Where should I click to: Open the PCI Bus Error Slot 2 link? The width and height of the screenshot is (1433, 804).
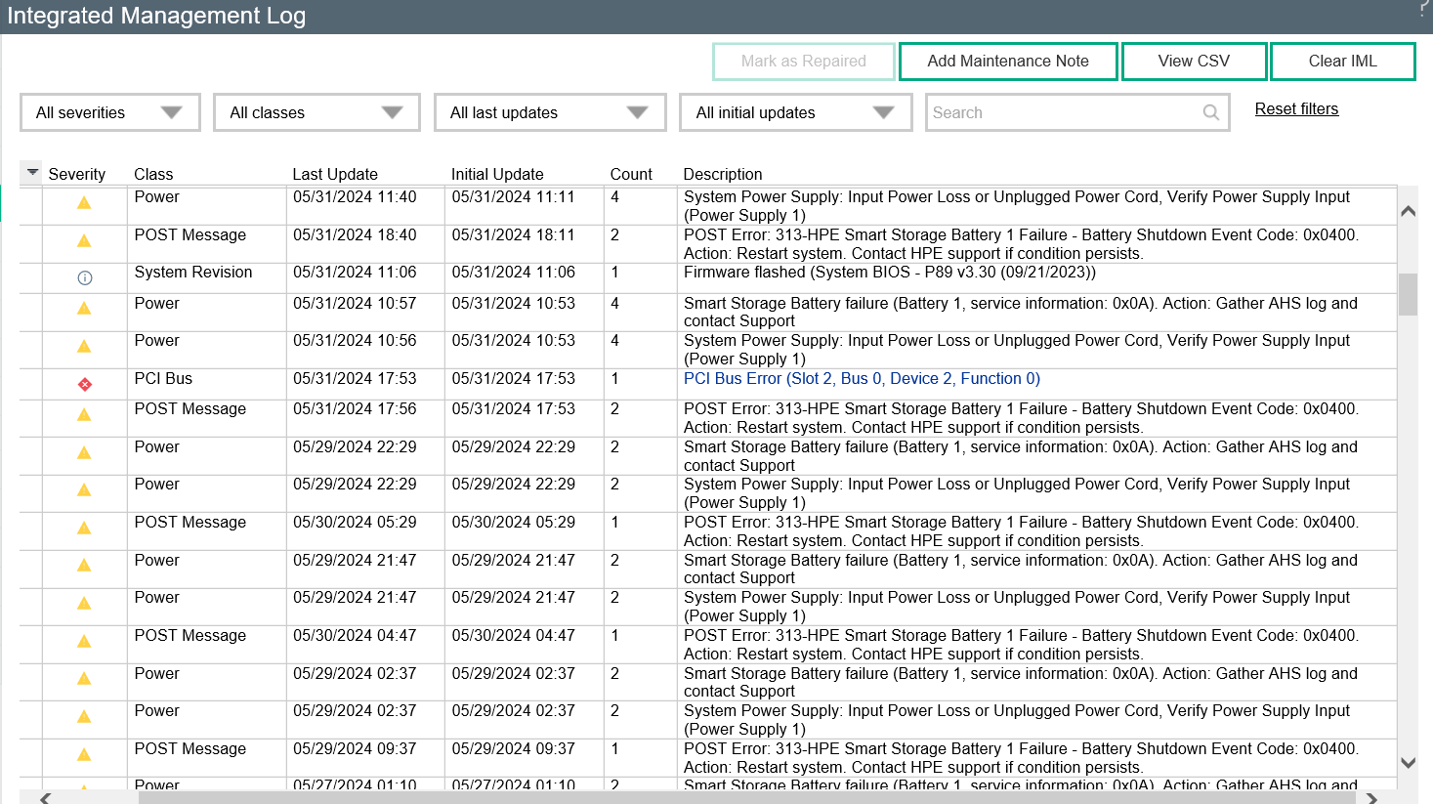(862, 378)
